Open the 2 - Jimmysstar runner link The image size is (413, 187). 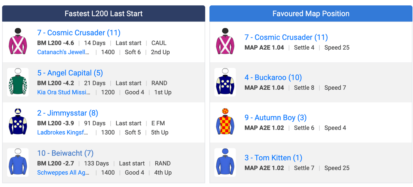pos(68,113)
